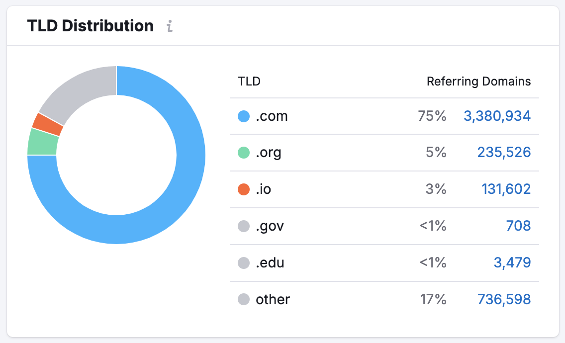Click the gray .gov legend dot

tap(243, 226)
